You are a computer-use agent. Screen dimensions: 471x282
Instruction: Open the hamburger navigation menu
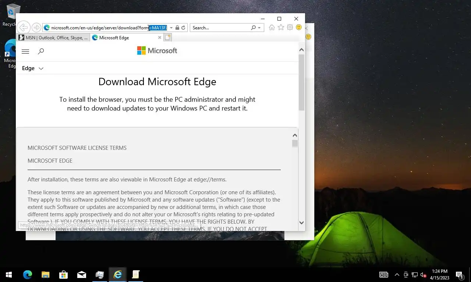[25, 51]
